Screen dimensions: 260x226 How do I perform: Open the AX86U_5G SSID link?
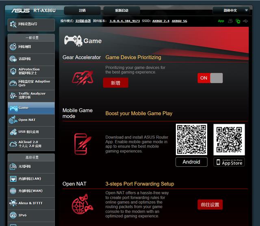(180, 21)
